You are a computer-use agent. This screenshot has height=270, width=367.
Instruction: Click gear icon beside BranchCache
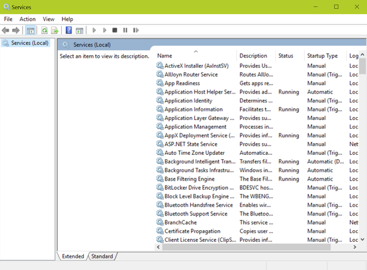(x=160, y=222)
